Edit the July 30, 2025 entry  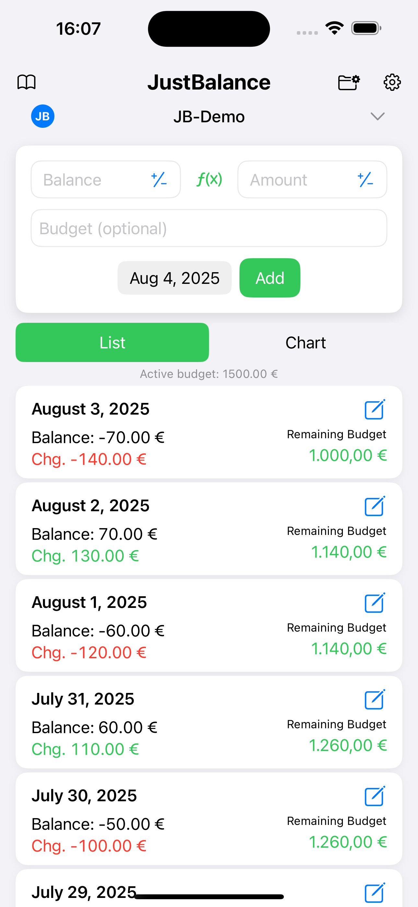(374, 796)
